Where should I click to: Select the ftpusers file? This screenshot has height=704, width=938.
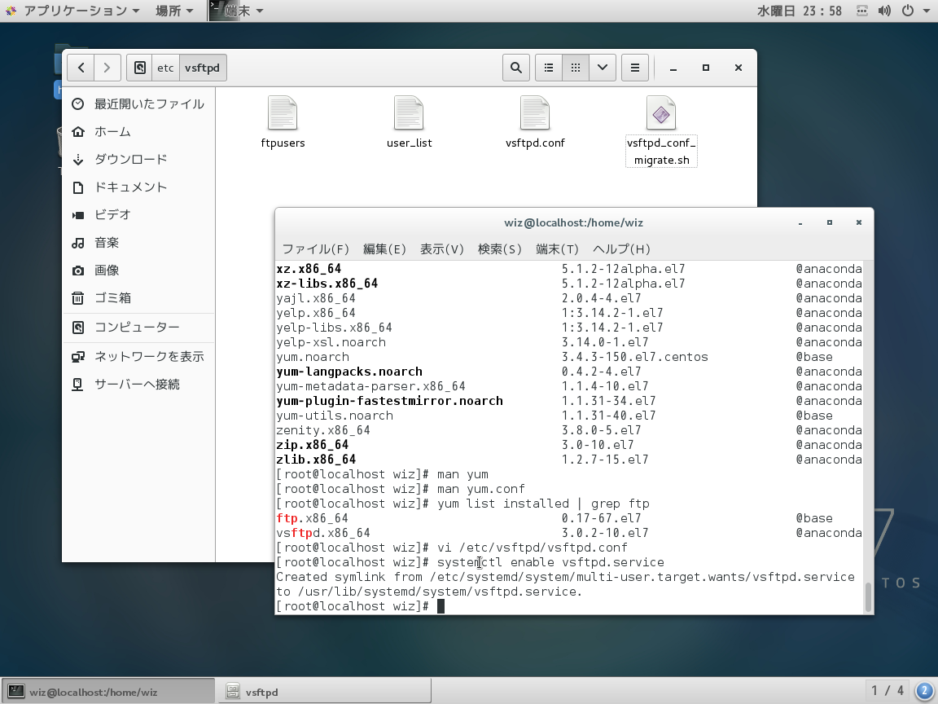click(283, 122)
